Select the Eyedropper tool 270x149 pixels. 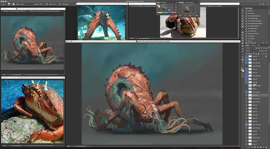tap(242, 24)
